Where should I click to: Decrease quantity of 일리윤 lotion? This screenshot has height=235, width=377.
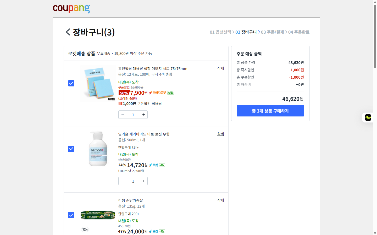coord(123,181)
